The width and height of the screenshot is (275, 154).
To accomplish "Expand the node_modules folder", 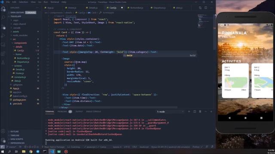I will point(20,35).
